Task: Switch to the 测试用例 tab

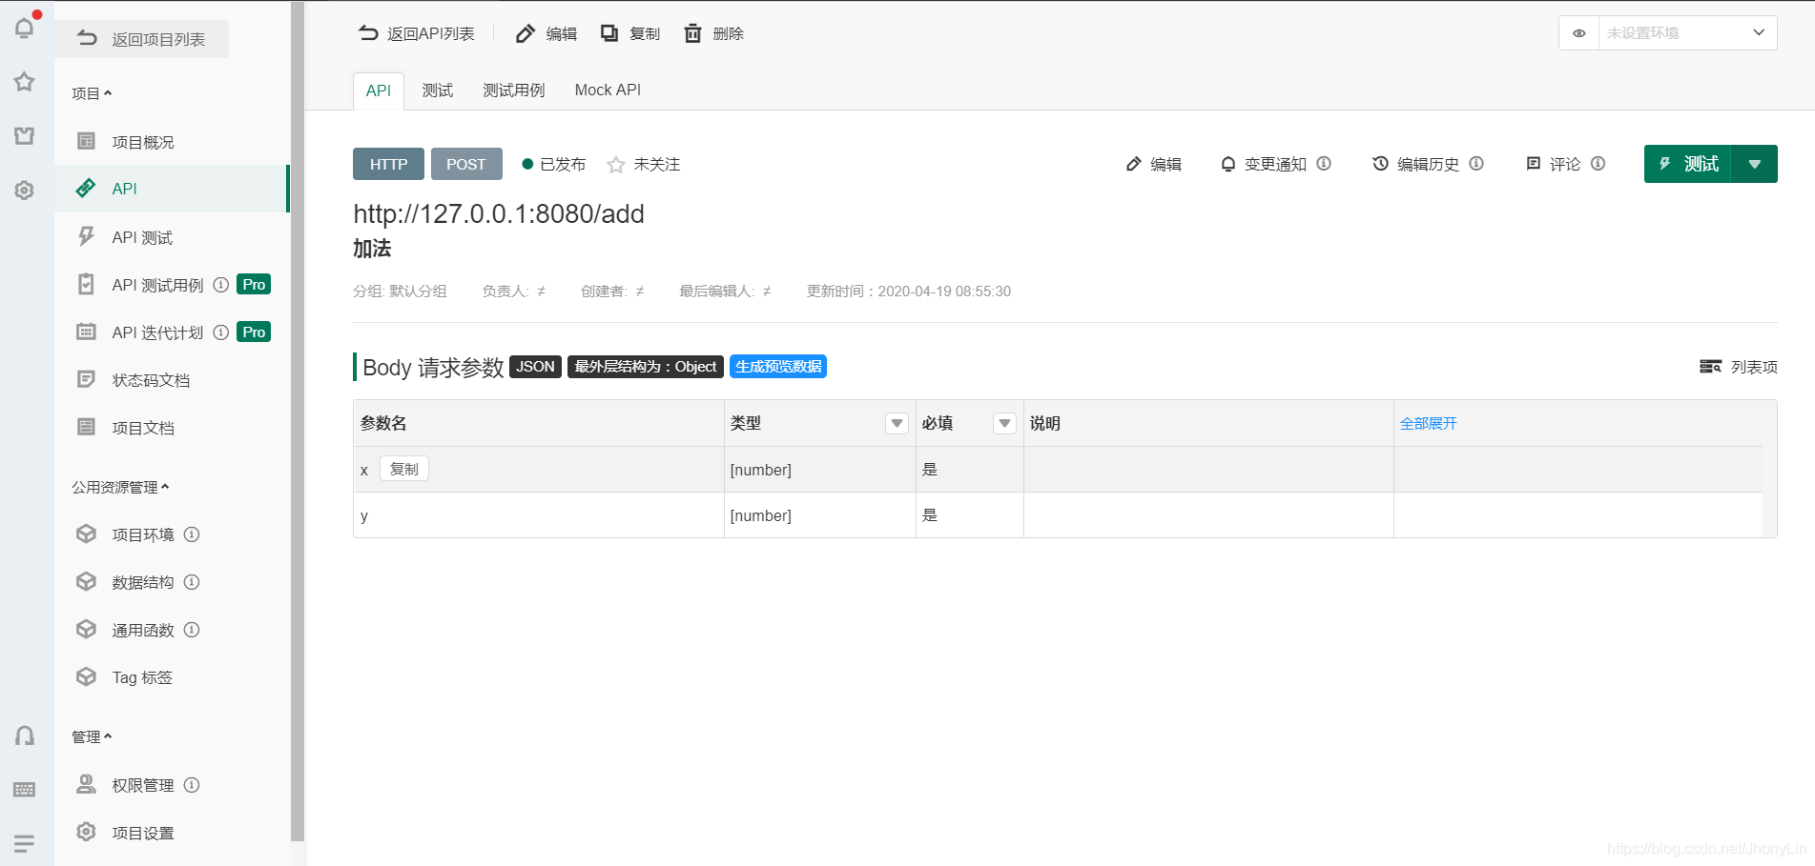Action: 513,90
